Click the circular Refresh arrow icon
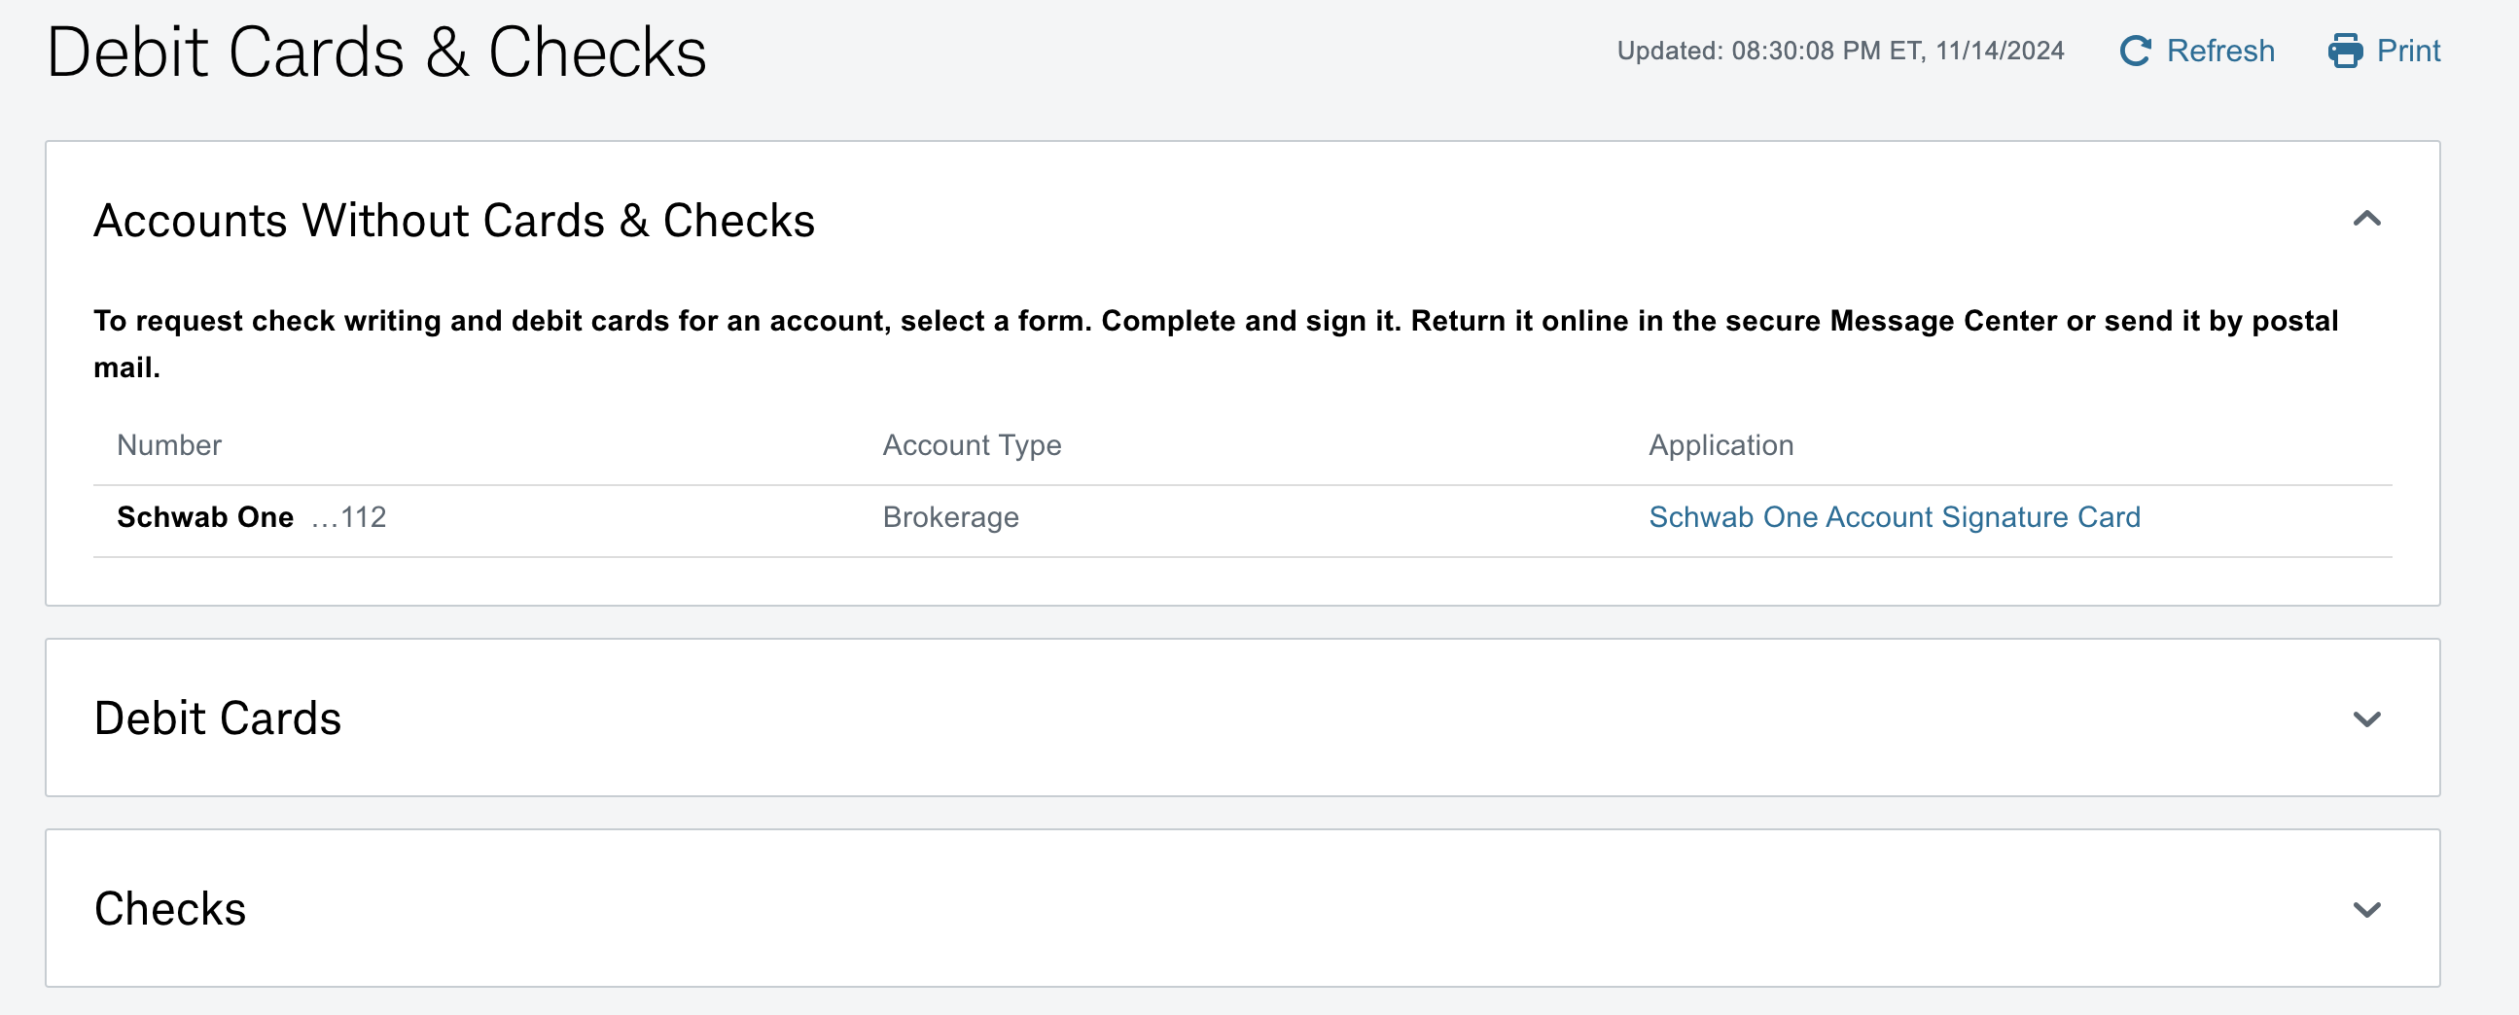Screen dimensions: 2519x1015 point(2135,51)
